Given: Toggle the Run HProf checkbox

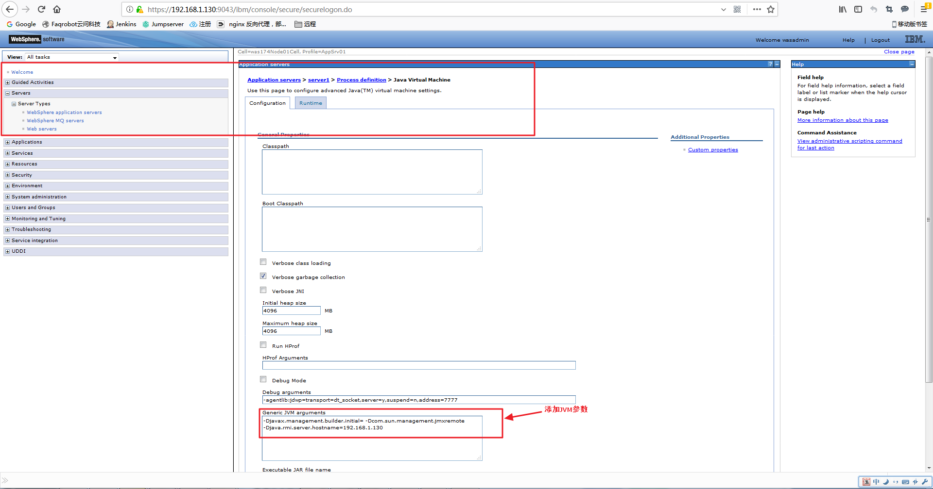Looking at the screenshot, I should point(263,345).
